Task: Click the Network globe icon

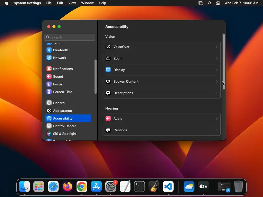Action: (49, 58)
